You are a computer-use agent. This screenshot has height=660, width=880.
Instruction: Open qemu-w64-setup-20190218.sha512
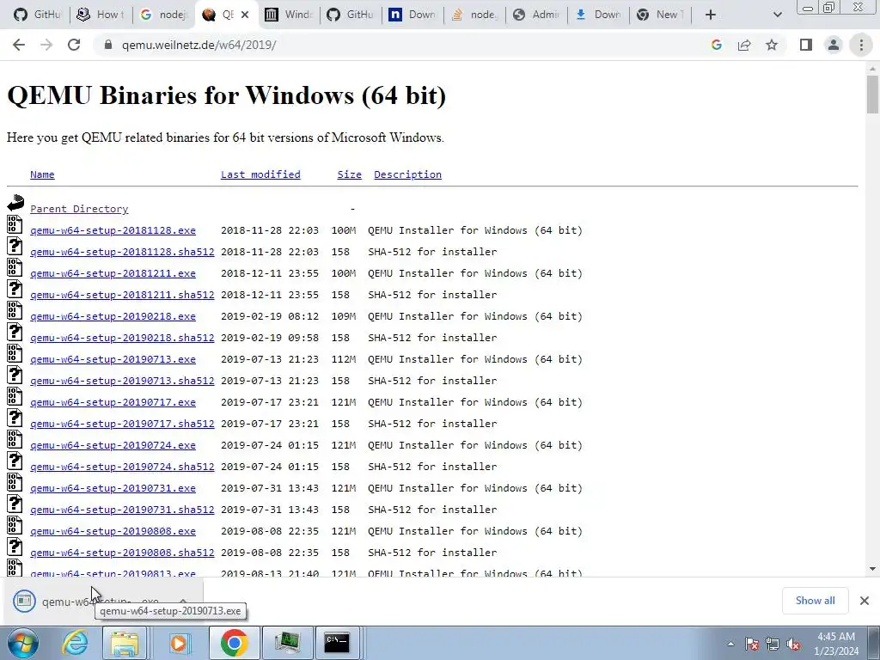click(x=122, y=338)
